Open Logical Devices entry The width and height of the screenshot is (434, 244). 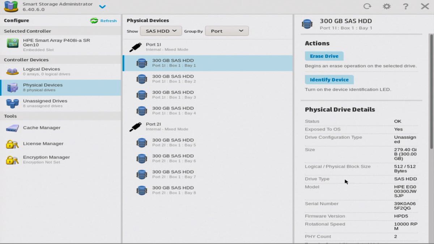(60, 72)
